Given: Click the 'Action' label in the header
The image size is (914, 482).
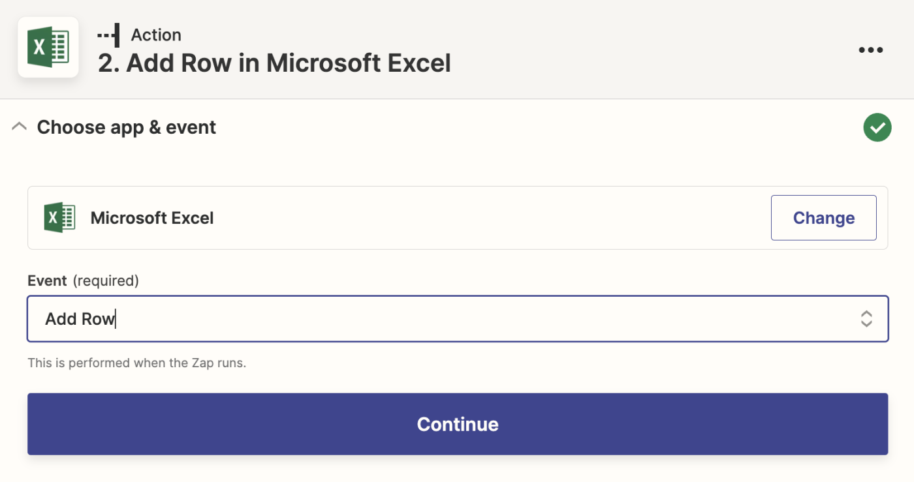Looking at the screenshot, I should tap(156, 35).
